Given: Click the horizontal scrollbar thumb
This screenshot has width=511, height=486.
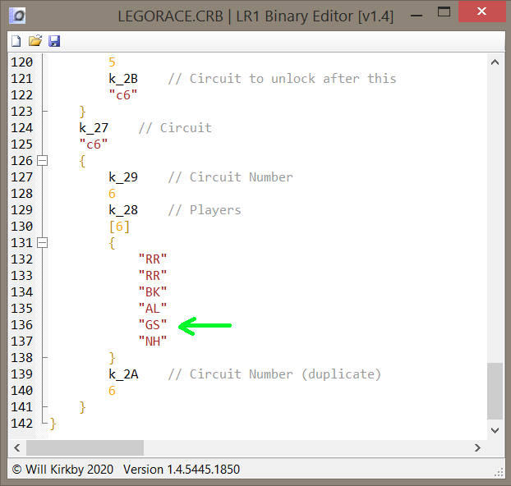Looking at the screenshot, I should point(85,448).
